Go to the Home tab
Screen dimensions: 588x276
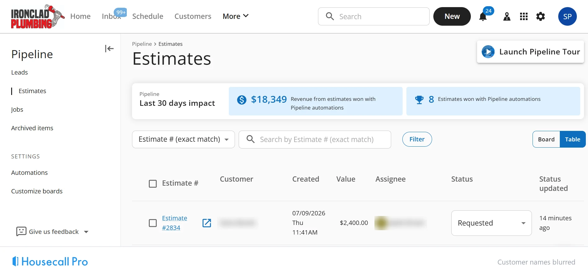pyautogui.click(x=80, y=16)
